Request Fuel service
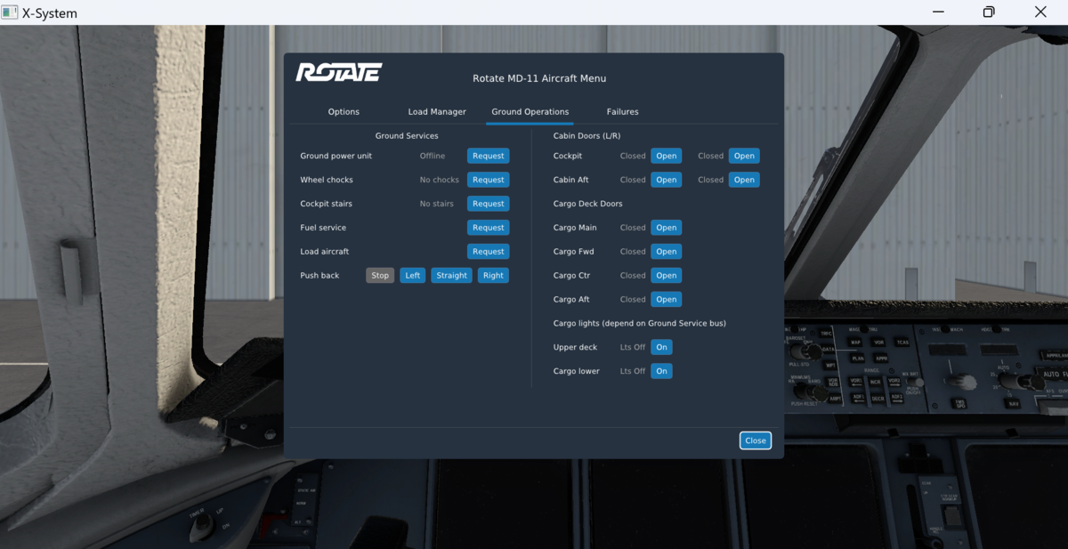This screenshot has width=1068, height=549. (x=489, y=228)
